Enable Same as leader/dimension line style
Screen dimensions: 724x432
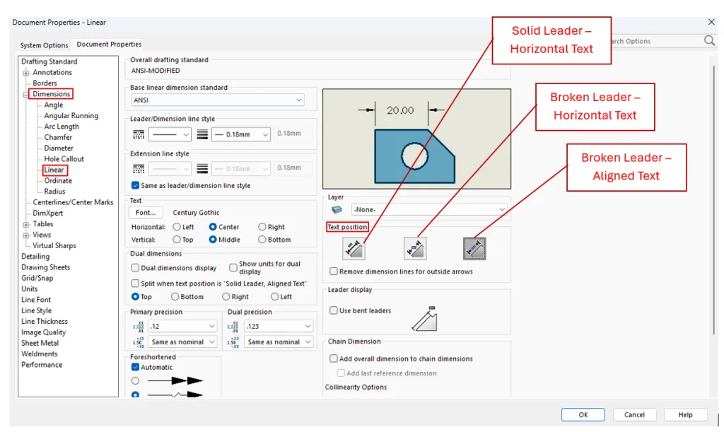[135, 185]
